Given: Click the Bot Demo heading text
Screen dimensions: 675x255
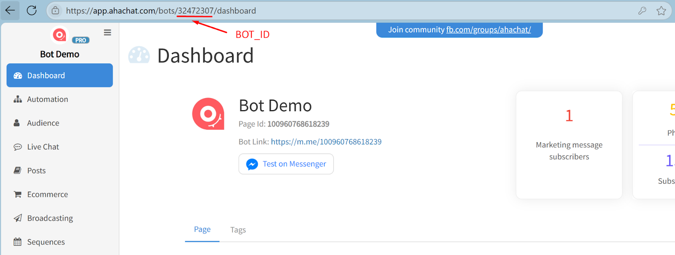Looking at the screenshot, I should click(x=275, y=106).
